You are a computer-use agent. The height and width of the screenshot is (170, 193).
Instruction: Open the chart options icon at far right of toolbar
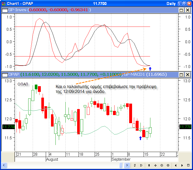coord(188,165)
